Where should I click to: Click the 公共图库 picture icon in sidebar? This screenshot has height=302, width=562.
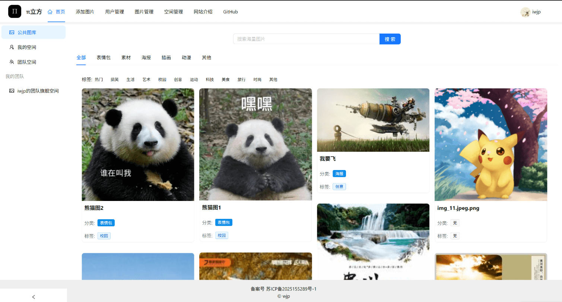click(x=12, y=32)
